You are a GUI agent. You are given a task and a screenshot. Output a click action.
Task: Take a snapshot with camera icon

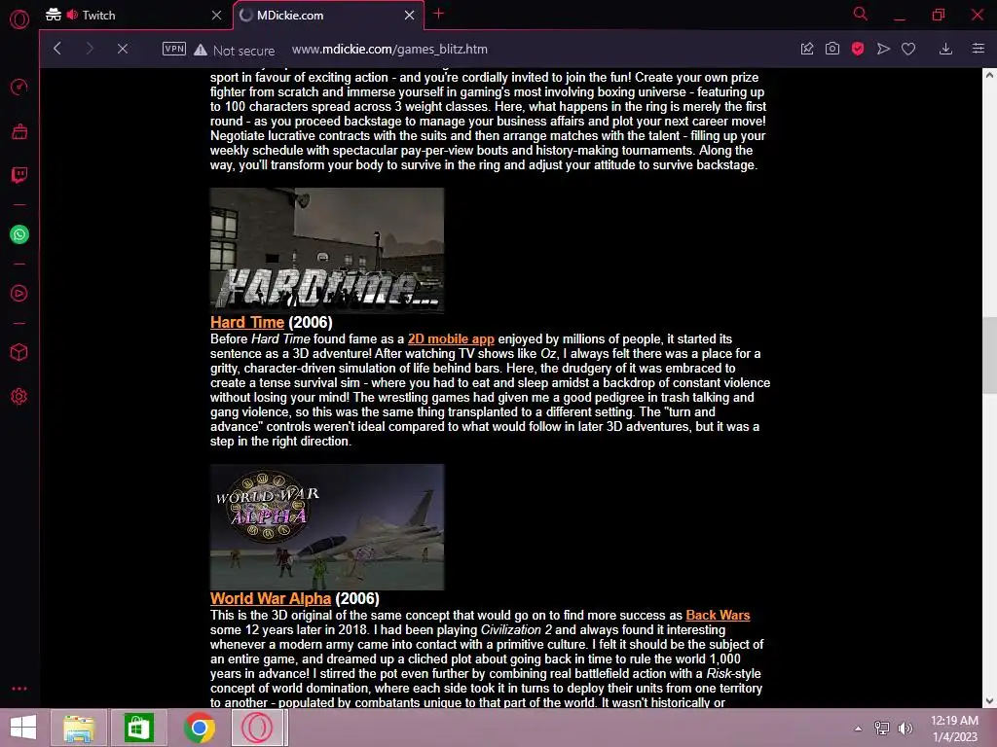coord(832,49)
